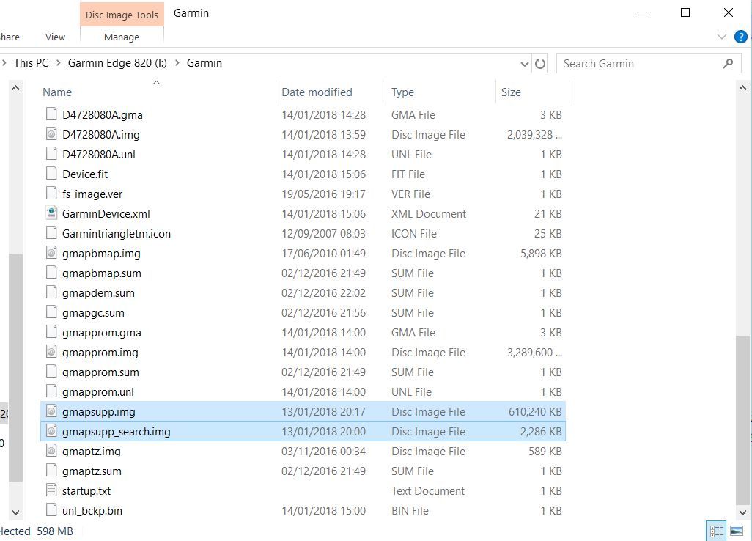Go to This PC in breadcrumb
Image resolution: width=752 pixels, height=541 pixels.
tap(32, 63)
